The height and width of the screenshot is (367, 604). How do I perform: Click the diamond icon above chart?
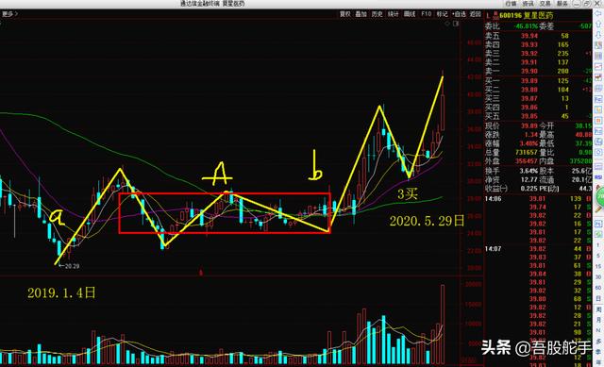[x=447, y=24]
